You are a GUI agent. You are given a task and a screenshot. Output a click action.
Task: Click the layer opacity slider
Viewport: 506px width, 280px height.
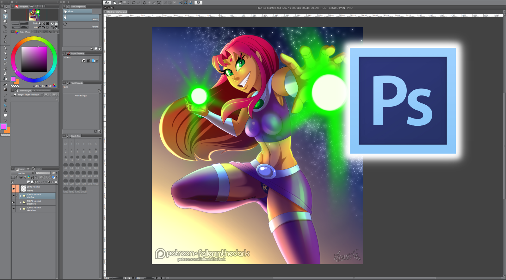pos(43,173)
